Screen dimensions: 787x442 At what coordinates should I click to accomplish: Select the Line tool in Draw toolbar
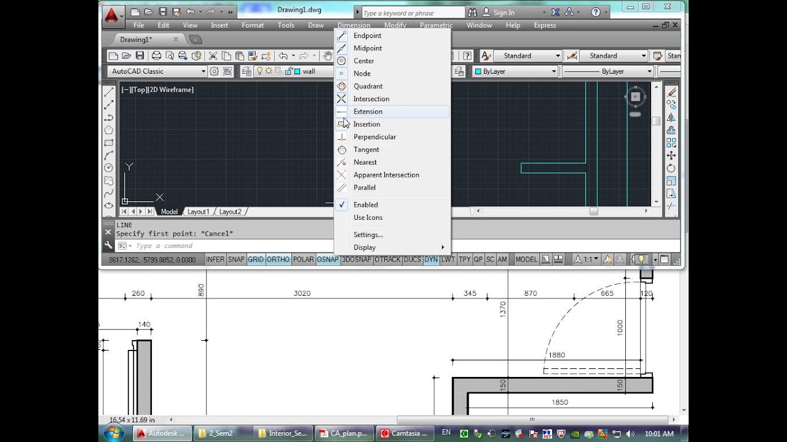(x=109, y=92)
